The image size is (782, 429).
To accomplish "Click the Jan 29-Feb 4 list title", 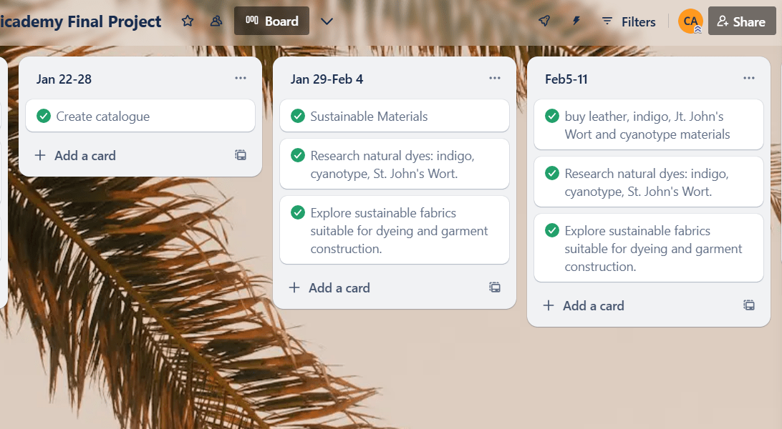I will click(x=327, y=79).
